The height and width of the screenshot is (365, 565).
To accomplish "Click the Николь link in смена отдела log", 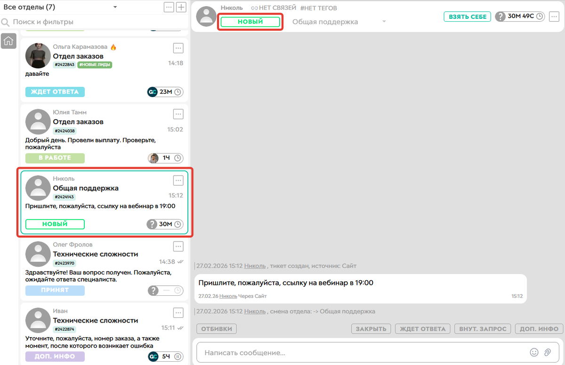I will pos(255,311).
